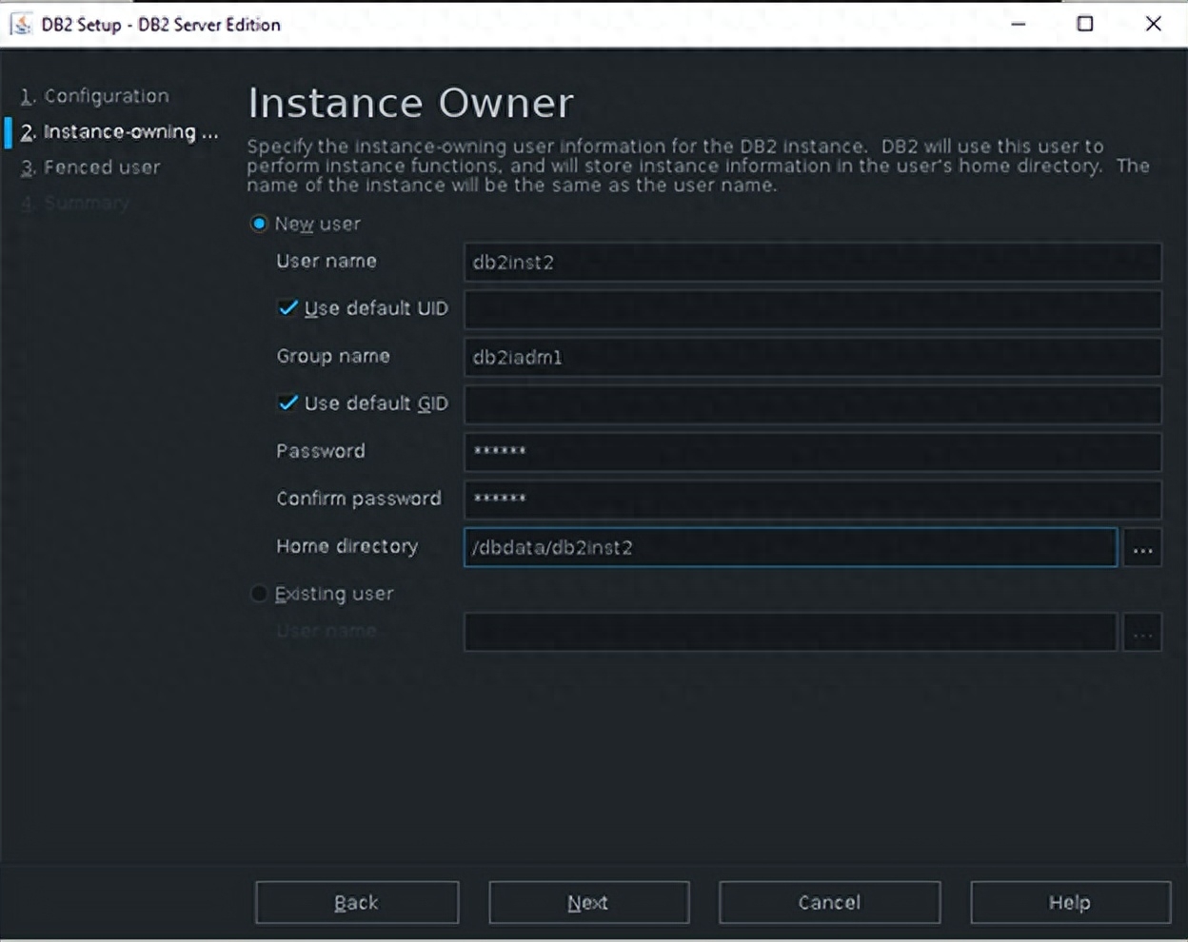Screen dimensions: 1188x942
Task: Focus the Password input field
Action: point(812,452)
